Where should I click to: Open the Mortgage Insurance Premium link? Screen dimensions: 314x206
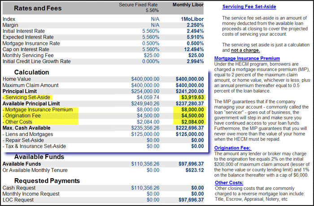click(247, 58)
